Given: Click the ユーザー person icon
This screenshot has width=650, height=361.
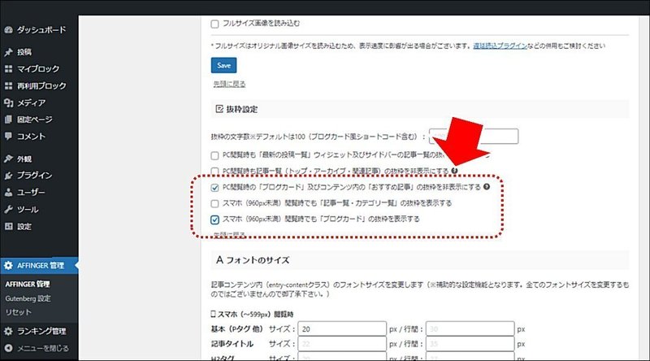Looking at the screenshot, I should coord(8,193).
